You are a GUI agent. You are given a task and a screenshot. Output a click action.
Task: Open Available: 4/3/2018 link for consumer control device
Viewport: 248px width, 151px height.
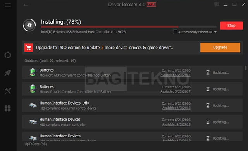coord(176,108)
